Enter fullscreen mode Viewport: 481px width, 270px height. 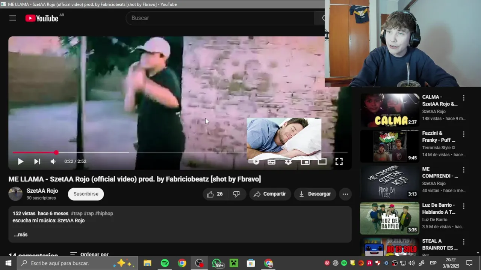(339, 162)
